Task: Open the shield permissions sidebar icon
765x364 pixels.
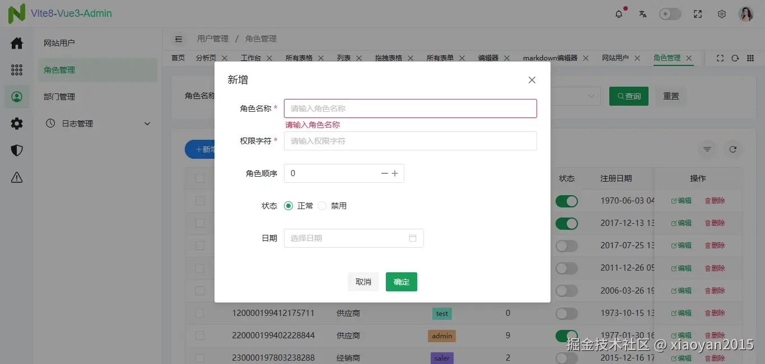Action: 17,150
